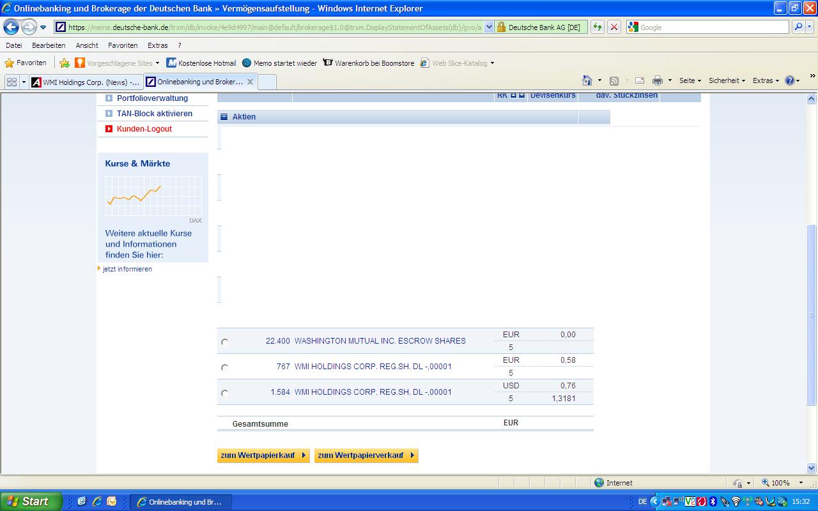Switch to WMI Holdings Corp. (News) tab
The image size is (818, 511).
pos(86,82)
